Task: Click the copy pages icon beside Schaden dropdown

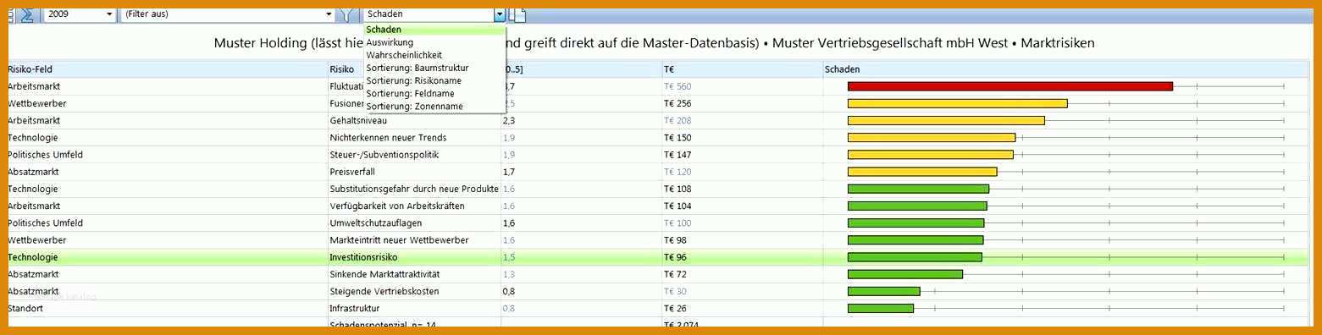Action: (517, 14)
